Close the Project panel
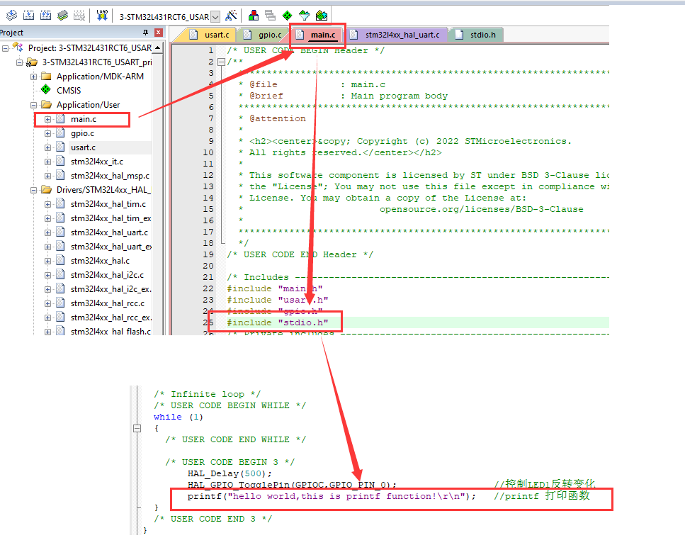This screenshot has width=685, height=545. (x=157, y=32)
